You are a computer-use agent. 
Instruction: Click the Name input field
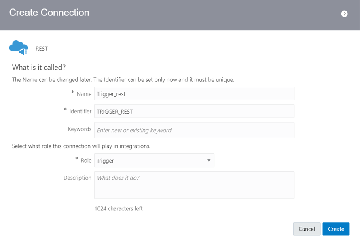pyautogui.click(x=194, y=93)
